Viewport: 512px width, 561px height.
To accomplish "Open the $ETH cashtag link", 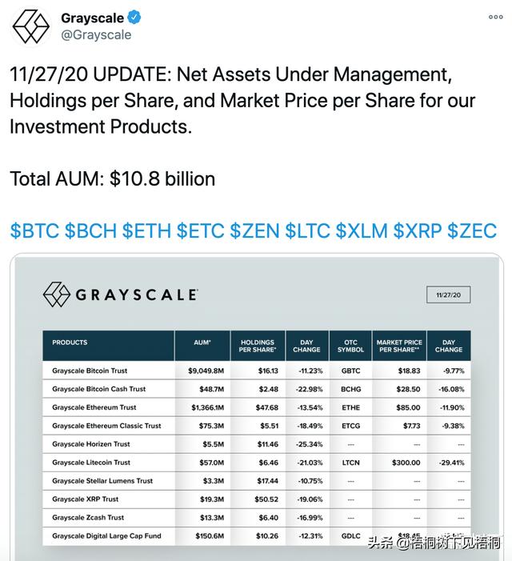I will (x=146, y=231).
